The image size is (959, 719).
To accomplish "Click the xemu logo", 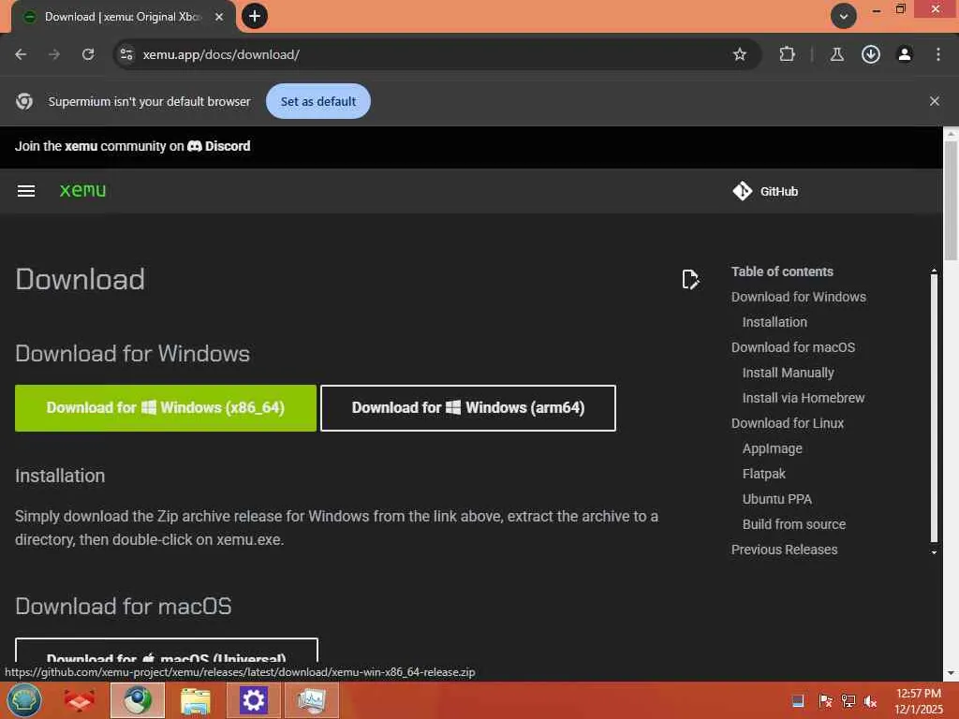I will tap(82, 190).
